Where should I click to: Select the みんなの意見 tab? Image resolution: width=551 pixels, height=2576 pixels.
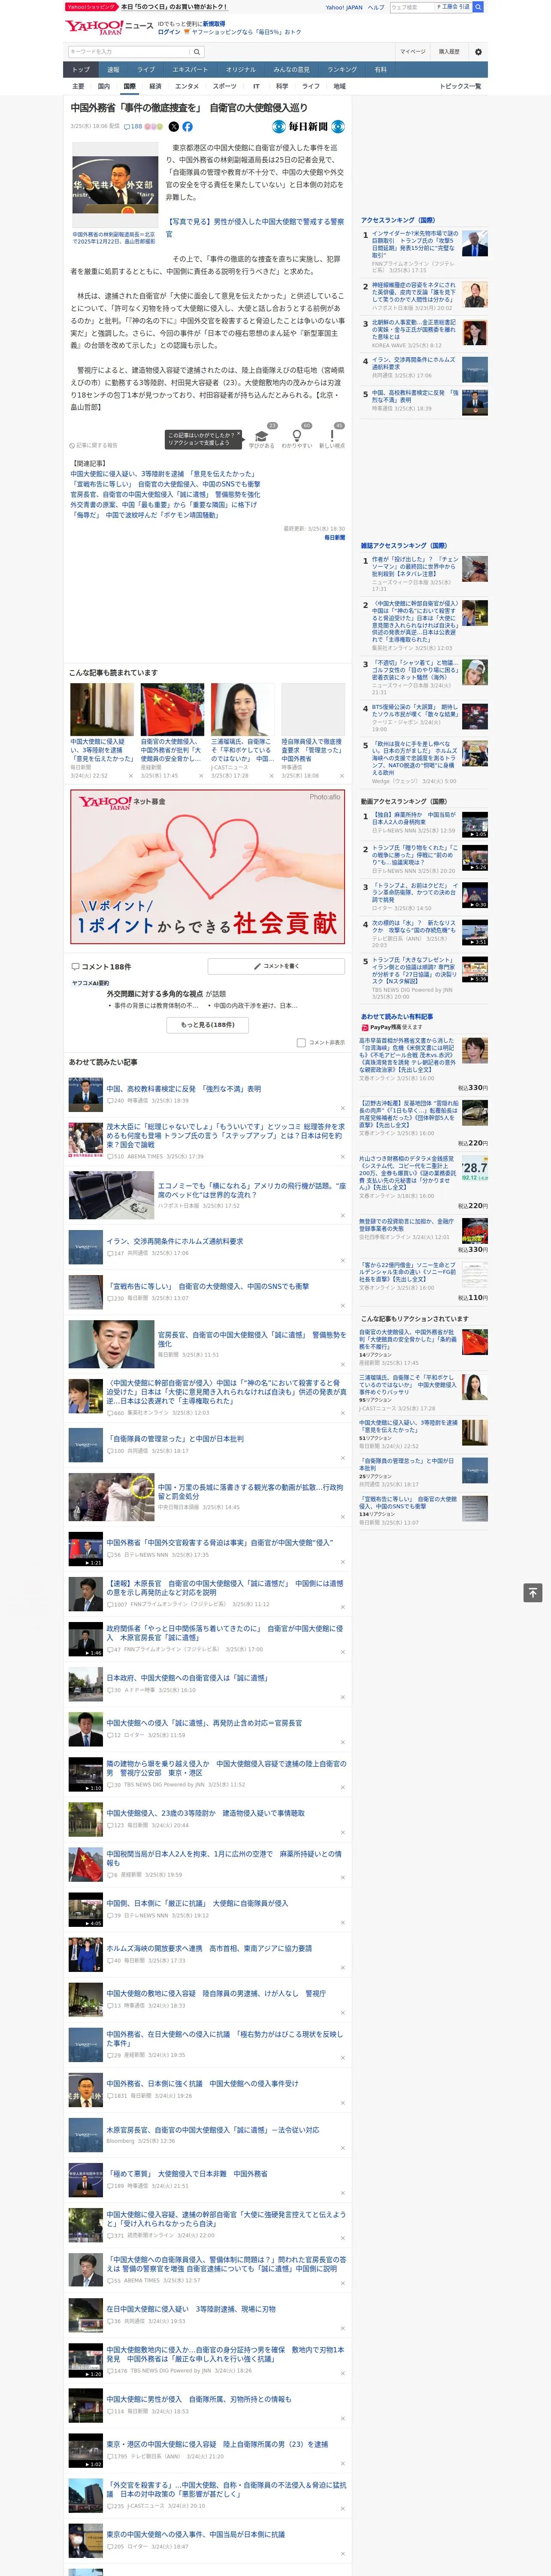tap(292, 70)
